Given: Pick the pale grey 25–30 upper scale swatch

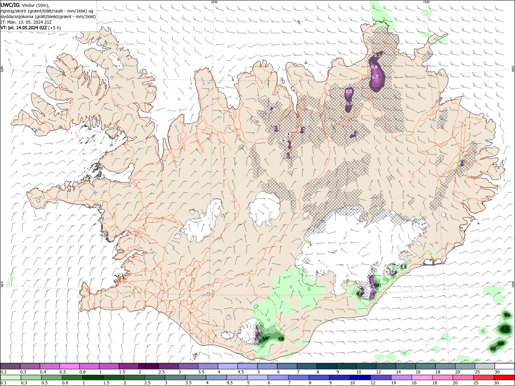Looking at the screenshot, I should click(x=484, y=366).
